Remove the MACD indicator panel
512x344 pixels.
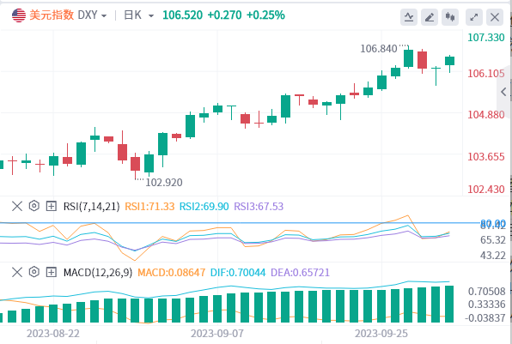[x=17, y=272]
